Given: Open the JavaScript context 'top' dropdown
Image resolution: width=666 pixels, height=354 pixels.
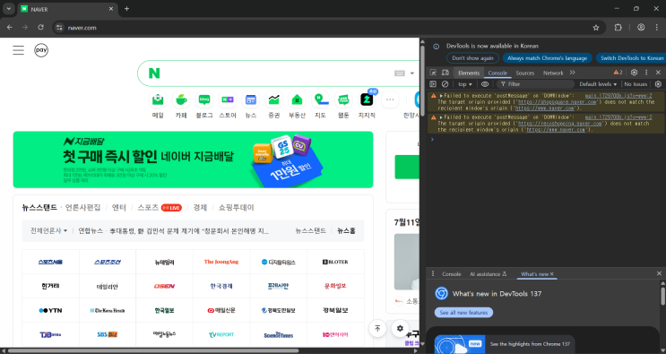Looking at the screenshot, I should pyautogui.click(x=464, y=84).
